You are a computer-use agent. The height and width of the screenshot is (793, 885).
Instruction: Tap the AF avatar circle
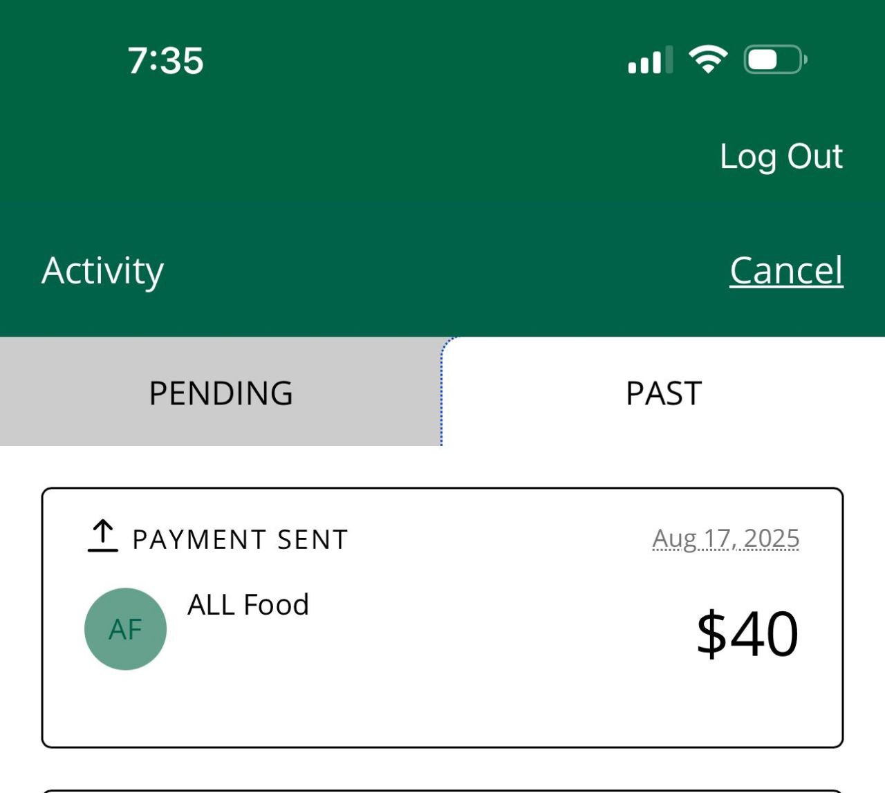tap(125, 629)
